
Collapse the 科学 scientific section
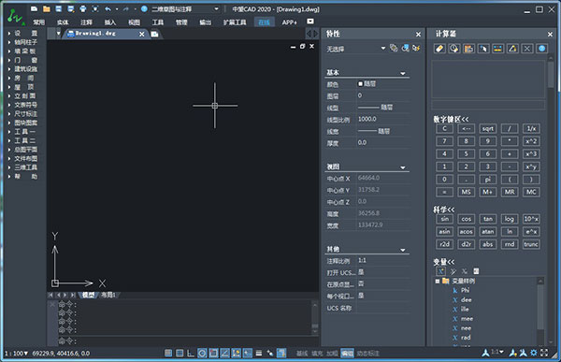[444, 210]
